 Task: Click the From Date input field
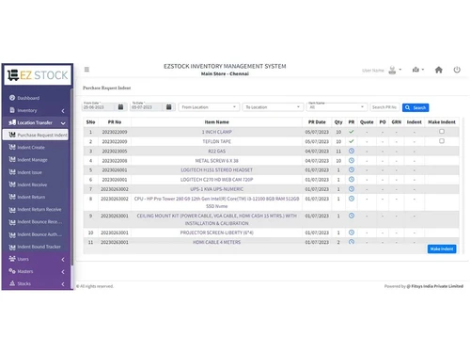pyautogui.click(x=100, y=107)
